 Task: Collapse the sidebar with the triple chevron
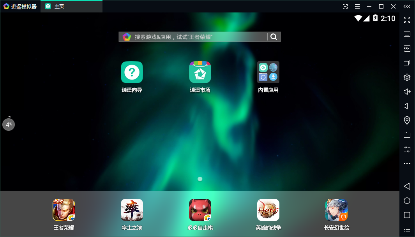point(407,6)
